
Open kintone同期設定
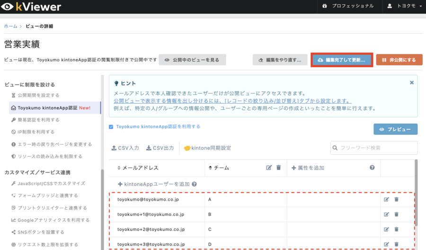(x=208, y=148)
